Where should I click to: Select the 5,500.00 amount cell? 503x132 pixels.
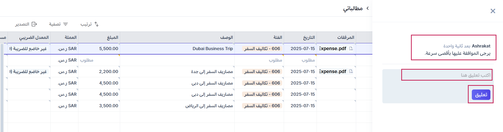[109, 49]
